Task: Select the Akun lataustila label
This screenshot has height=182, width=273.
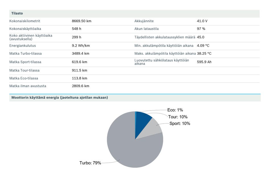Action: point(146,29)
